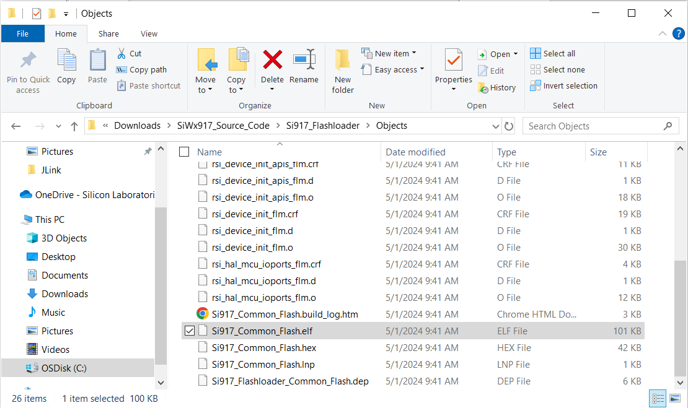The width and height of the screenshot is (688, 408).
Task: Rename the selected file
Action: 304,67
